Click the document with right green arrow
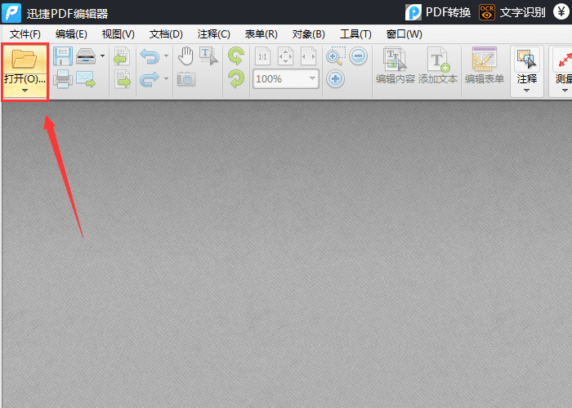This screenshot has width=572, height=408. pyautogui.click(x=123, y=78)
